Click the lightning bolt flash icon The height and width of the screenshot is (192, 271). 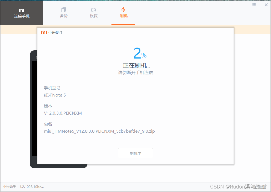(x=123, y=10)
